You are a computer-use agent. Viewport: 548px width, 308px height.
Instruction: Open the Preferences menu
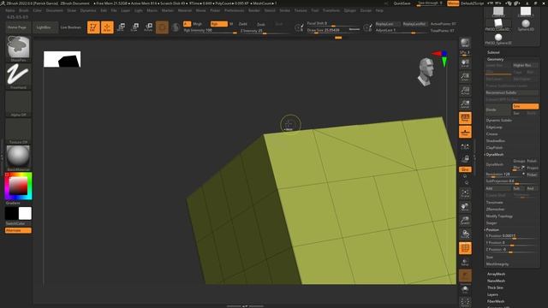234,10
